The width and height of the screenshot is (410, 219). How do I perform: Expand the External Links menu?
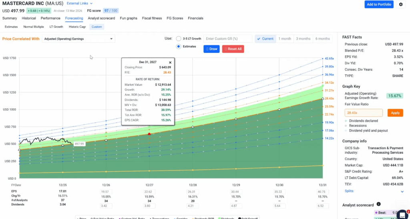click(x=78, y=3)
